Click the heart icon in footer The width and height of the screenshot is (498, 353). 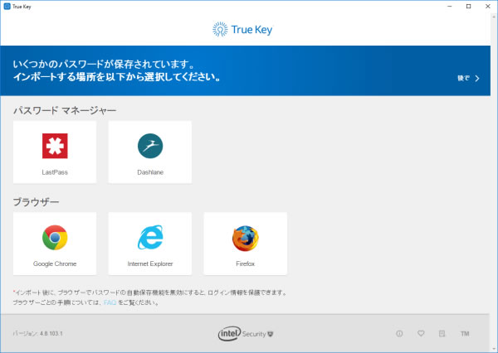421,334
